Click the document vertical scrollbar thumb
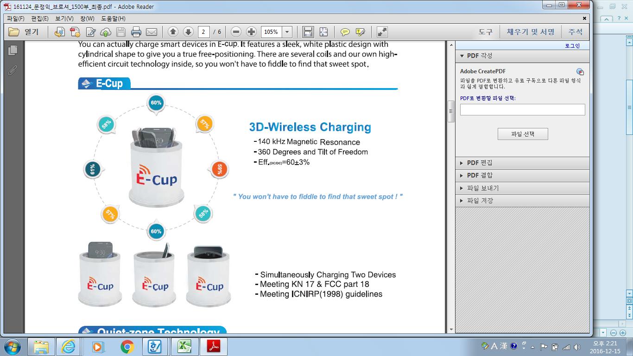The image size is (633, 356). tap(451, 111)
